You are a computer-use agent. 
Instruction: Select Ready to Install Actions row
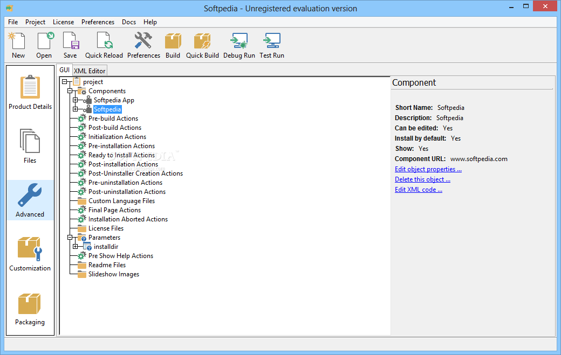(122, 155)
